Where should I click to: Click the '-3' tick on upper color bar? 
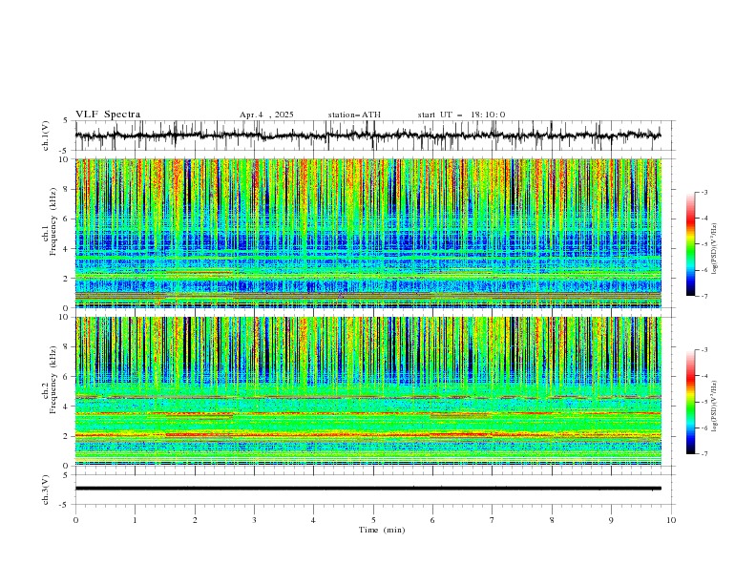click(703, 192)
